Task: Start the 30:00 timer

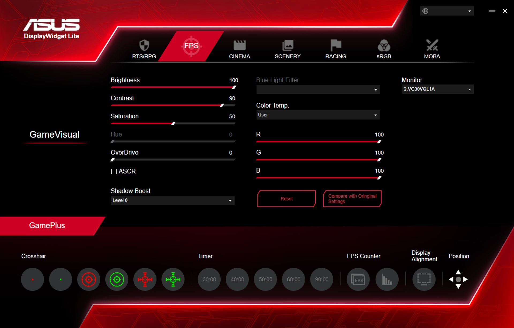Action: pos(209,279)
